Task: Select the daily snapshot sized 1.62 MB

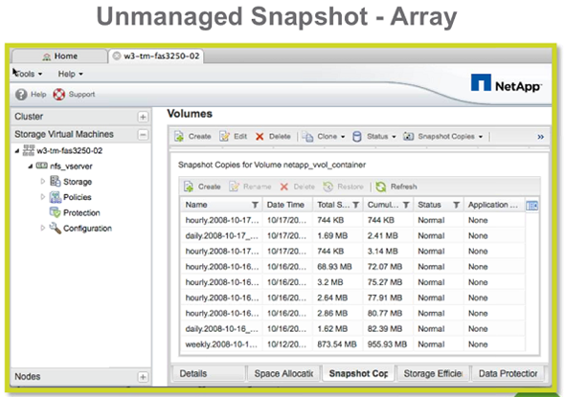Action: tap(352, 329)
